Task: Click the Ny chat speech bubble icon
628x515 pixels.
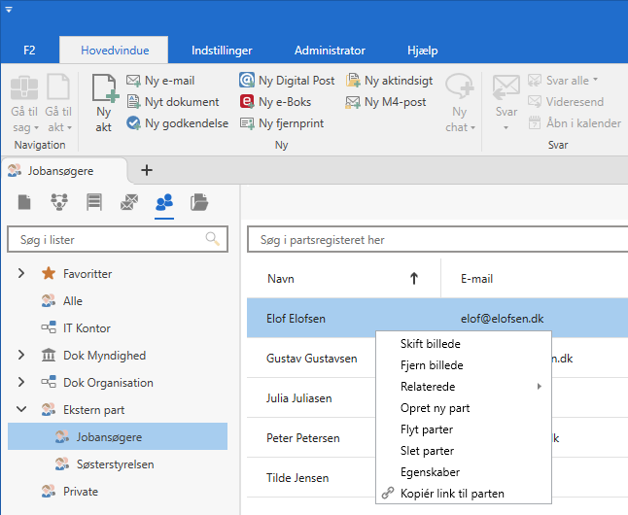Action: pos(460,86)
